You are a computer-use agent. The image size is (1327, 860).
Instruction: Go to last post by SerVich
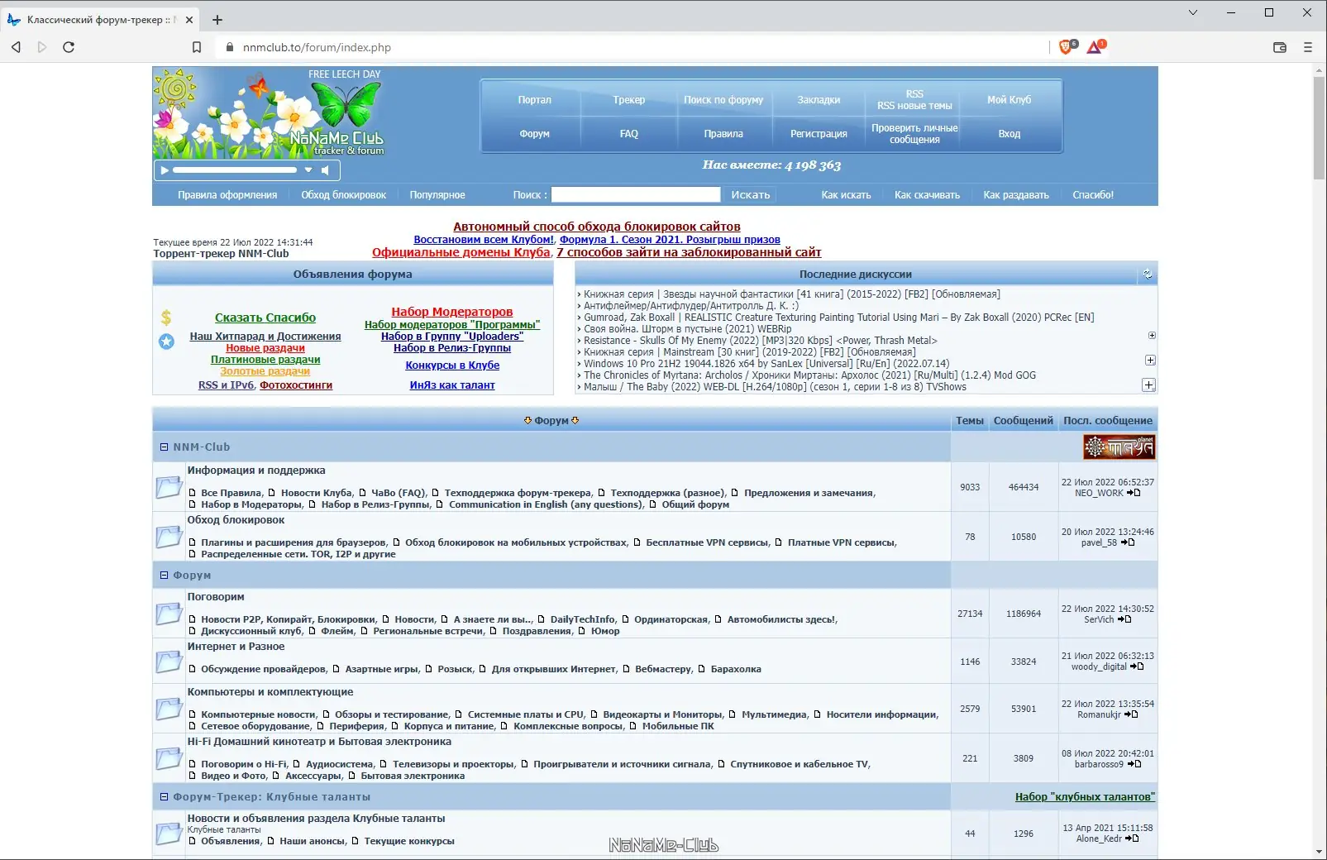(1124, 619)
